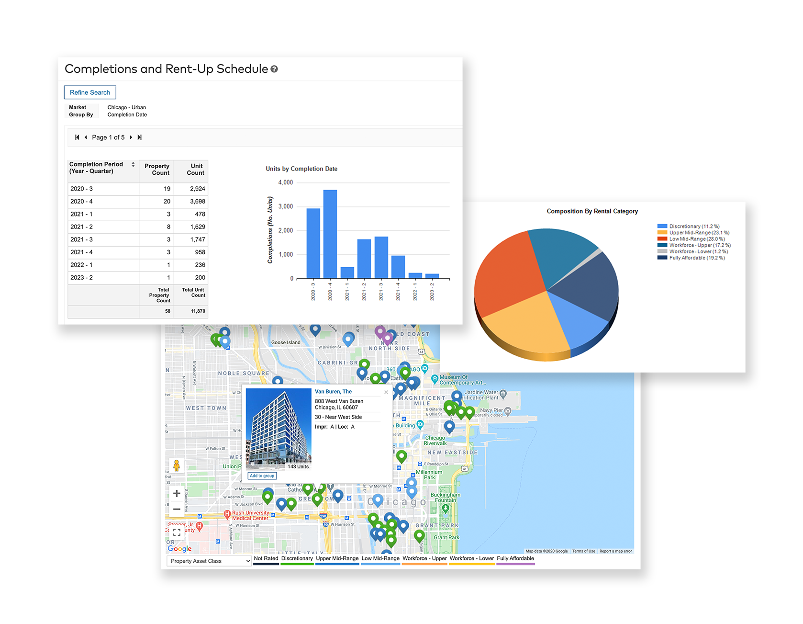The image size is (803, 624).
Task: Toggle fullscreen view of the map
Action: point(177,532)
